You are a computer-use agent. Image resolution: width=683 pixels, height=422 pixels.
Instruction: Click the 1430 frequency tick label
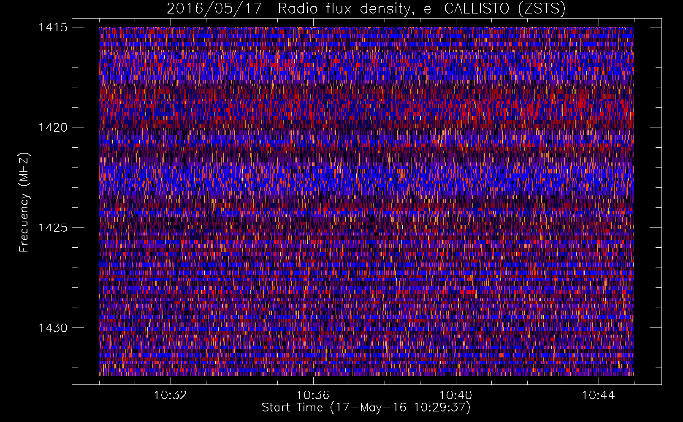coord(53,328)
